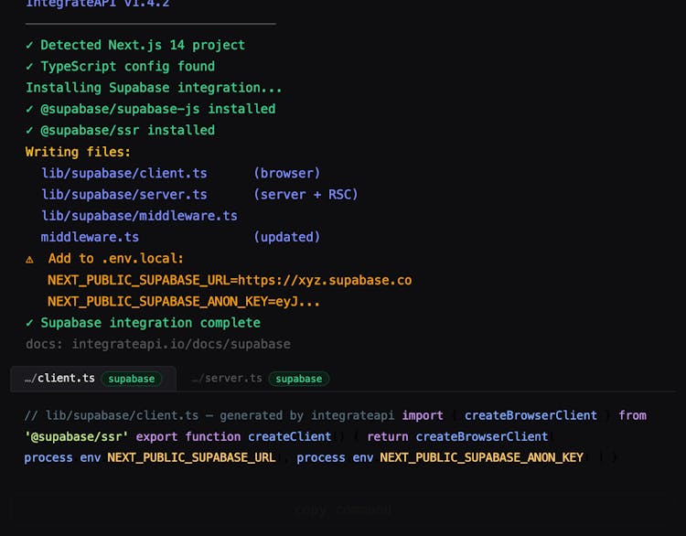Click checkmark next to @supabase/ssr installed
Screen dimensions: 686x536
pos(30,130)
